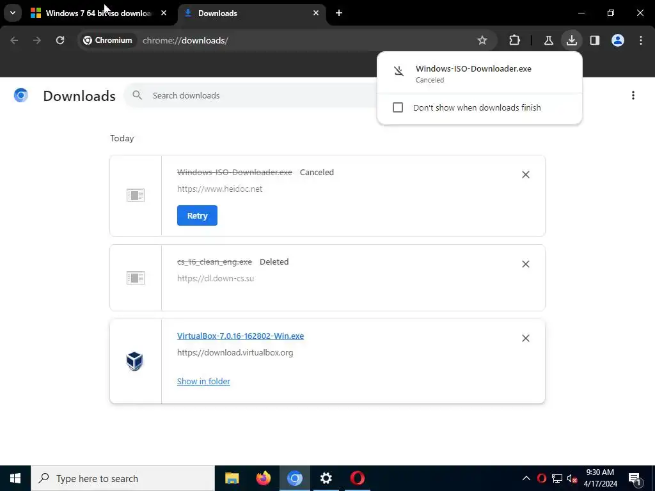Click the VirtualBox cube file icon
655x491 pixels.
pos(134,361)
